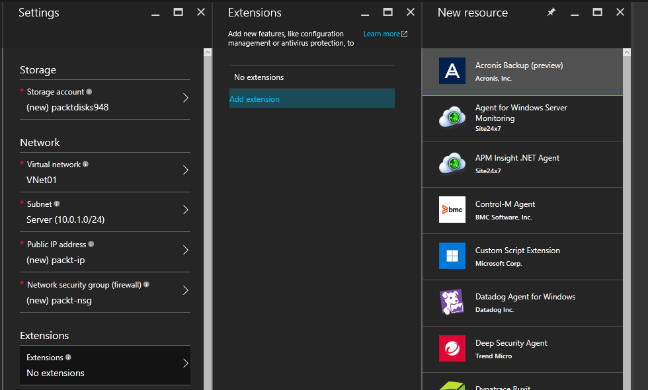Click the VNet01 virtual network value
The height and width of the screenshot is (390, 648).
(41, 180)
